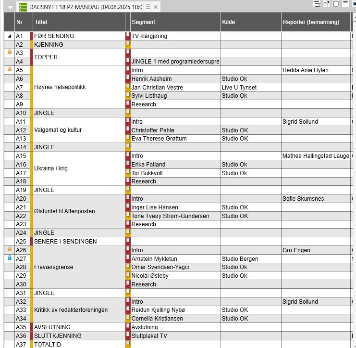This screenshot has width=356, height=348.
Task: Click the green rundown icon in the tab
Action: pos(23,7)
